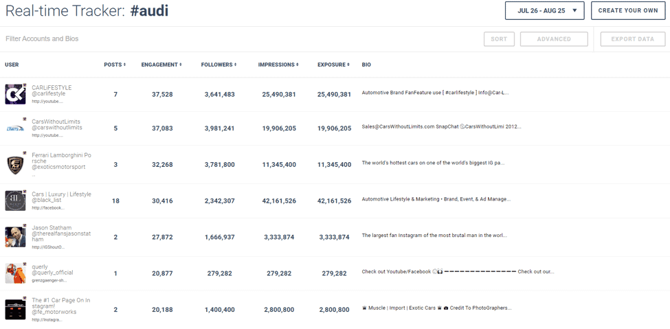Image resolution: width=670 pixels, height=329 pixels.
Task: Click the Jason Statham fan avatar
Action: click(15, 237)
